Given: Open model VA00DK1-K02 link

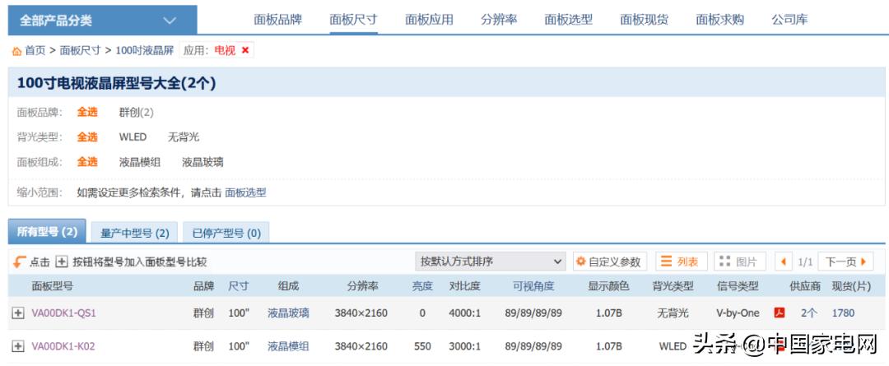Looking at the screenshot, I should (63, 346).
